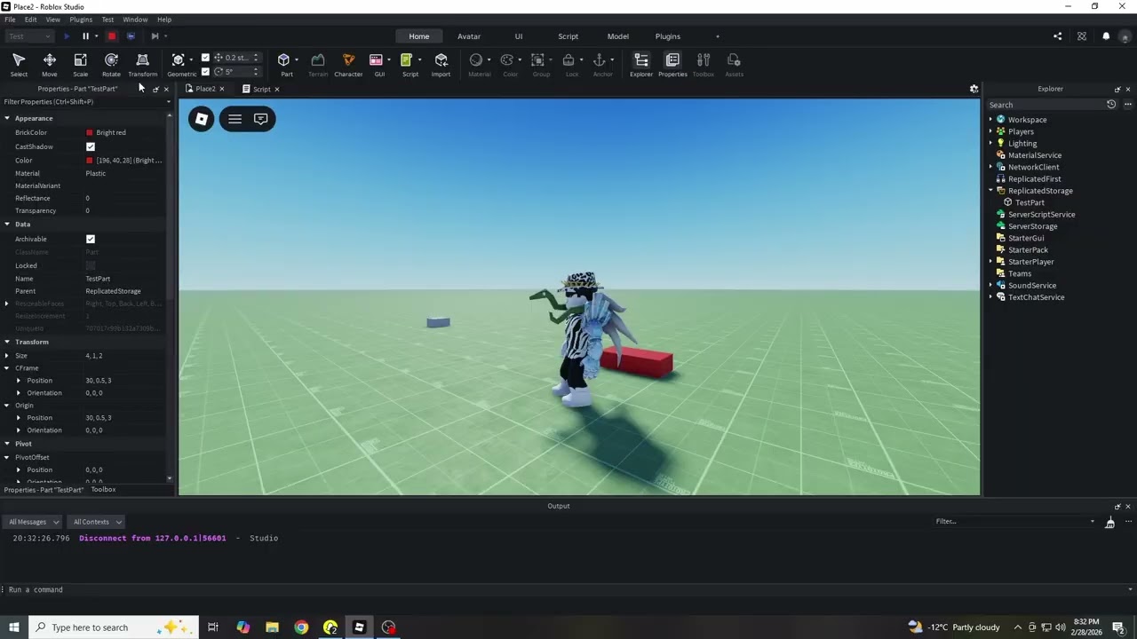Expand the CFrame Position property
Image resolution: width=1137 pixels, height=639 pixels.
(x=19, y=381)
